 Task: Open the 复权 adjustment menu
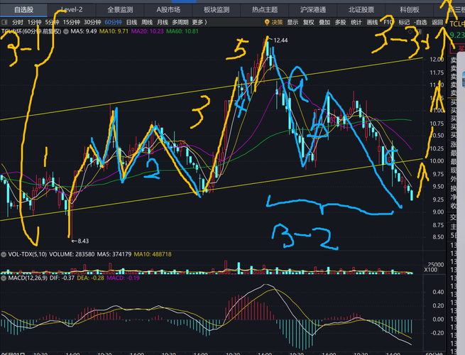point(308,22)
